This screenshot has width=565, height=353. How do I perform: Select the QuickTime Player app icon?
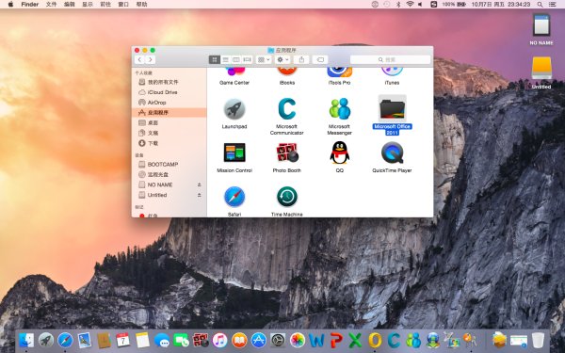392,152
